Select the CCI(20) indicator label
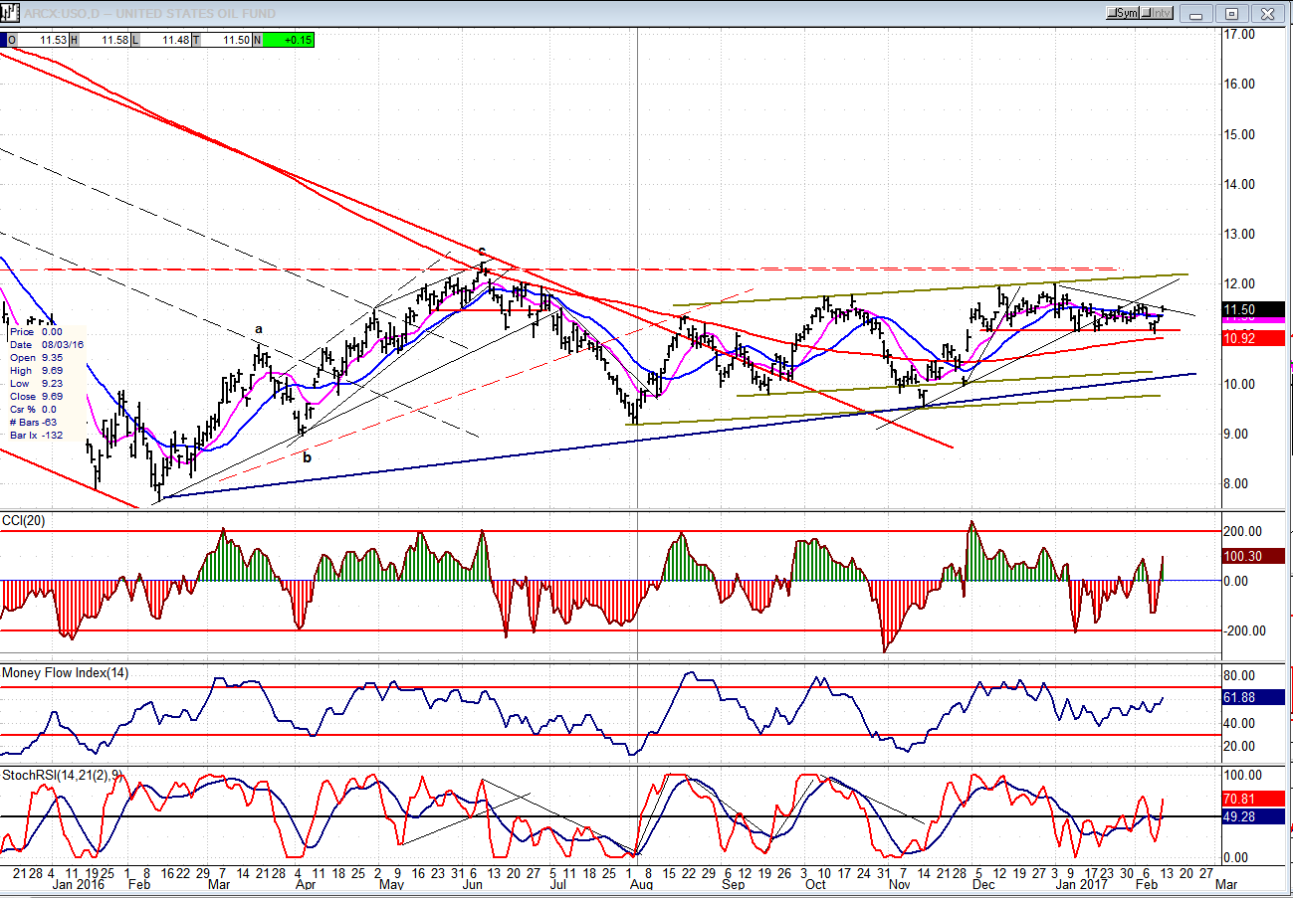The width and height of the screenshot is (1293, 898). coord(26,521)
